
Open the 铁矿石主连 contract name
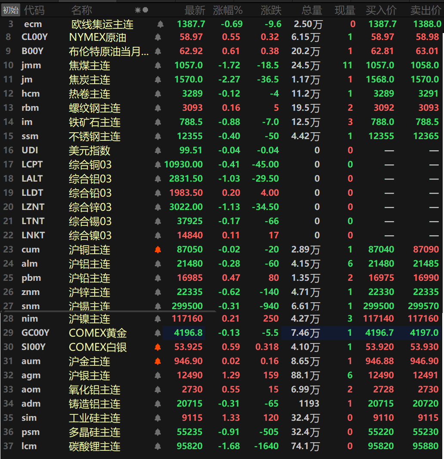(x=95, y=122)
